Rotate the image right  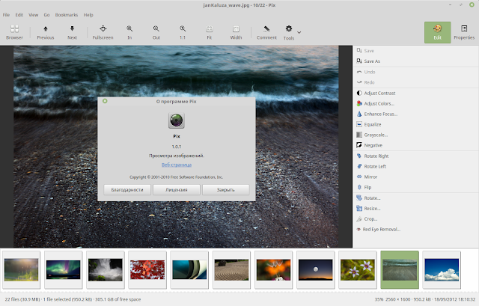tap(415, 156)
